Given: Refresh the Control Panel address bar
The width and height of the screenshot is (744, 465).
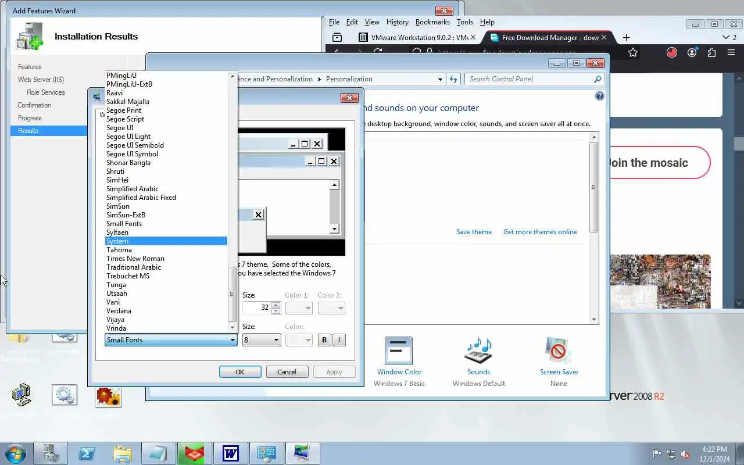Looking at the screenshot, I should (x=453, y=79).
